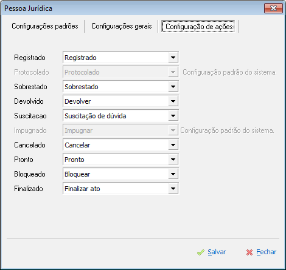Click the Registrado combo box value
Screen dimensions: 286x270
point(80,58)
